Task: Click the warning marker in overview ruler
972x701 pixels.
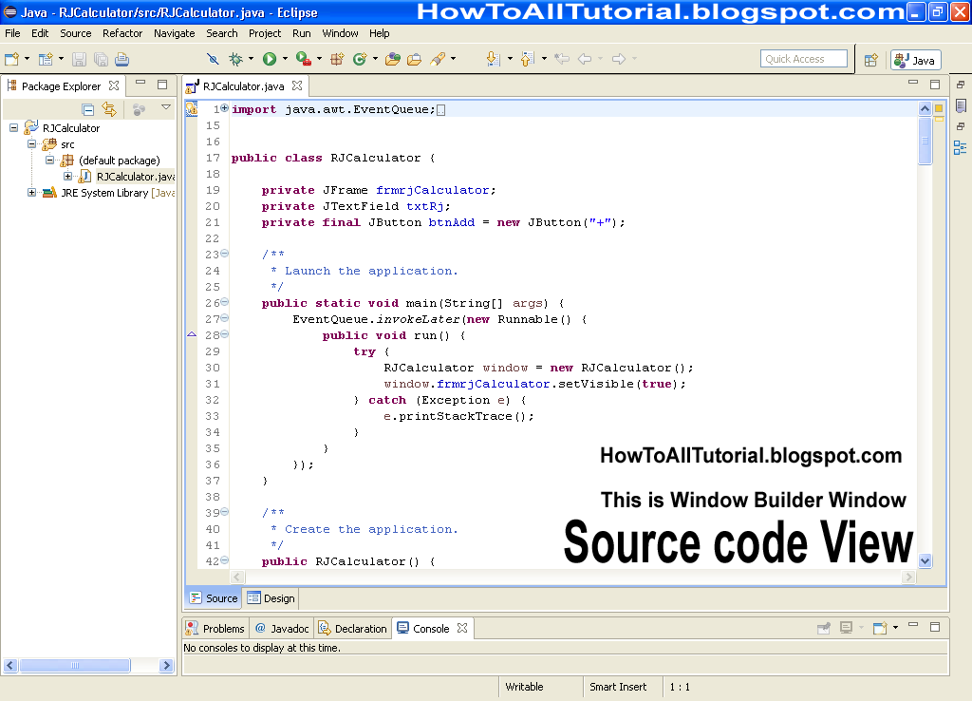Action: point(939,108)
